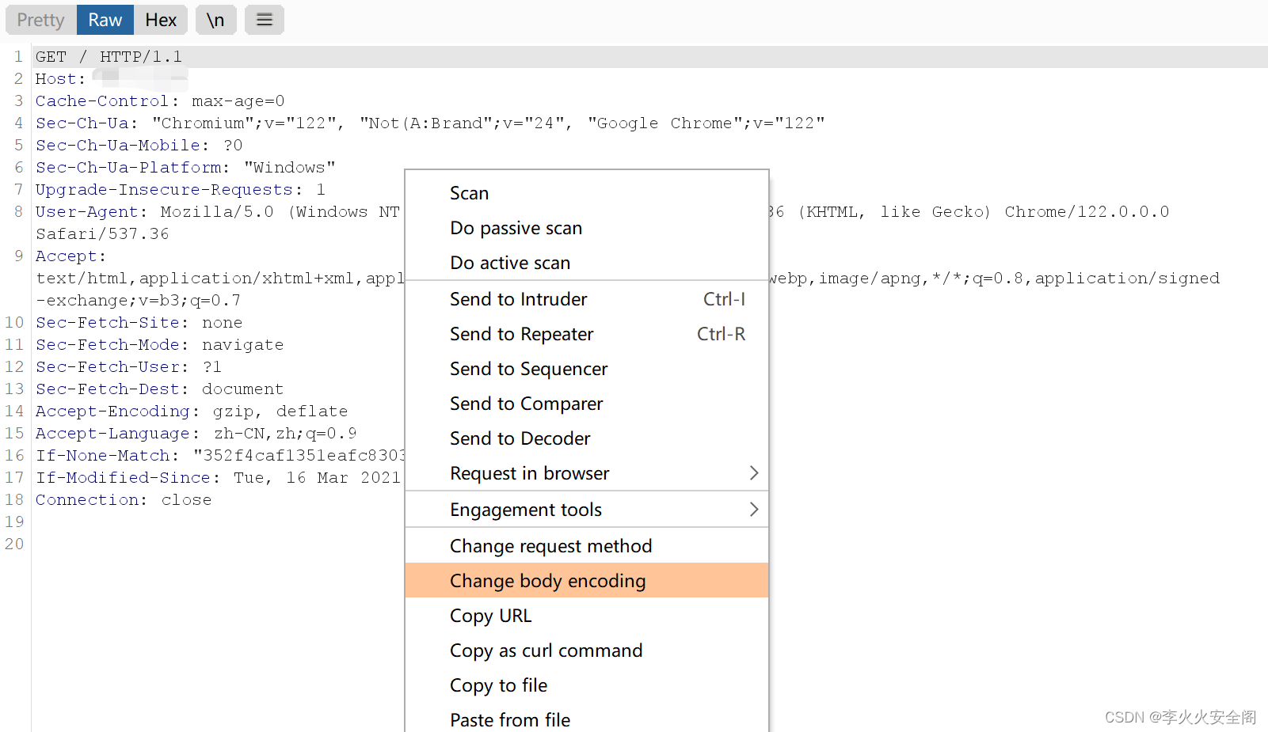Choose Copy to file
This screenshot has height=732, width=1268.
(x=587, y=685)
